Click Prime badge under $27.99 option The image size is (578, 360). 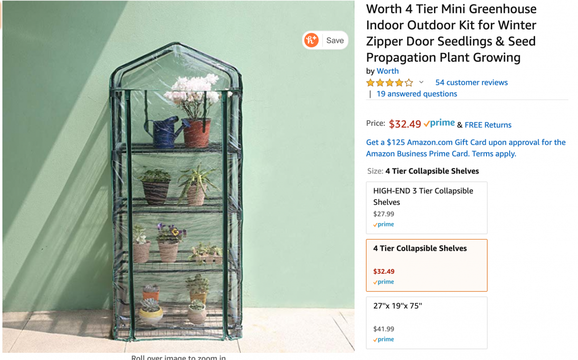pyautogui.click(x=383, y=225)
